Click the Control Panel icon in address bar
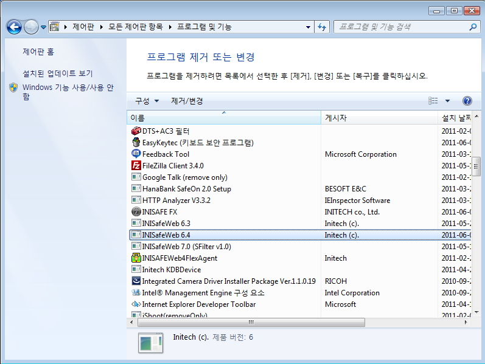The width and height of the screenshot is (485, 364). (x=55, y=27)
